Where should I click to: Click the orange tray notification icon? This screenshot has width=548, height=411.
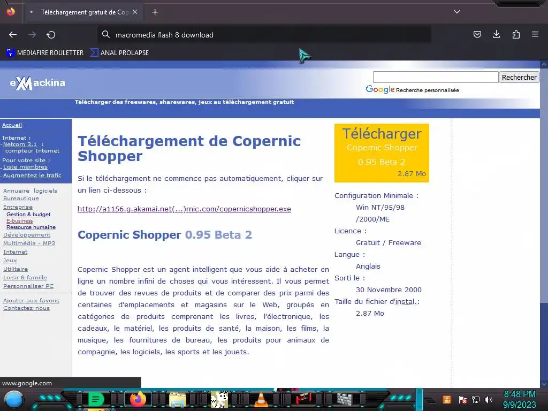(447, 399)
